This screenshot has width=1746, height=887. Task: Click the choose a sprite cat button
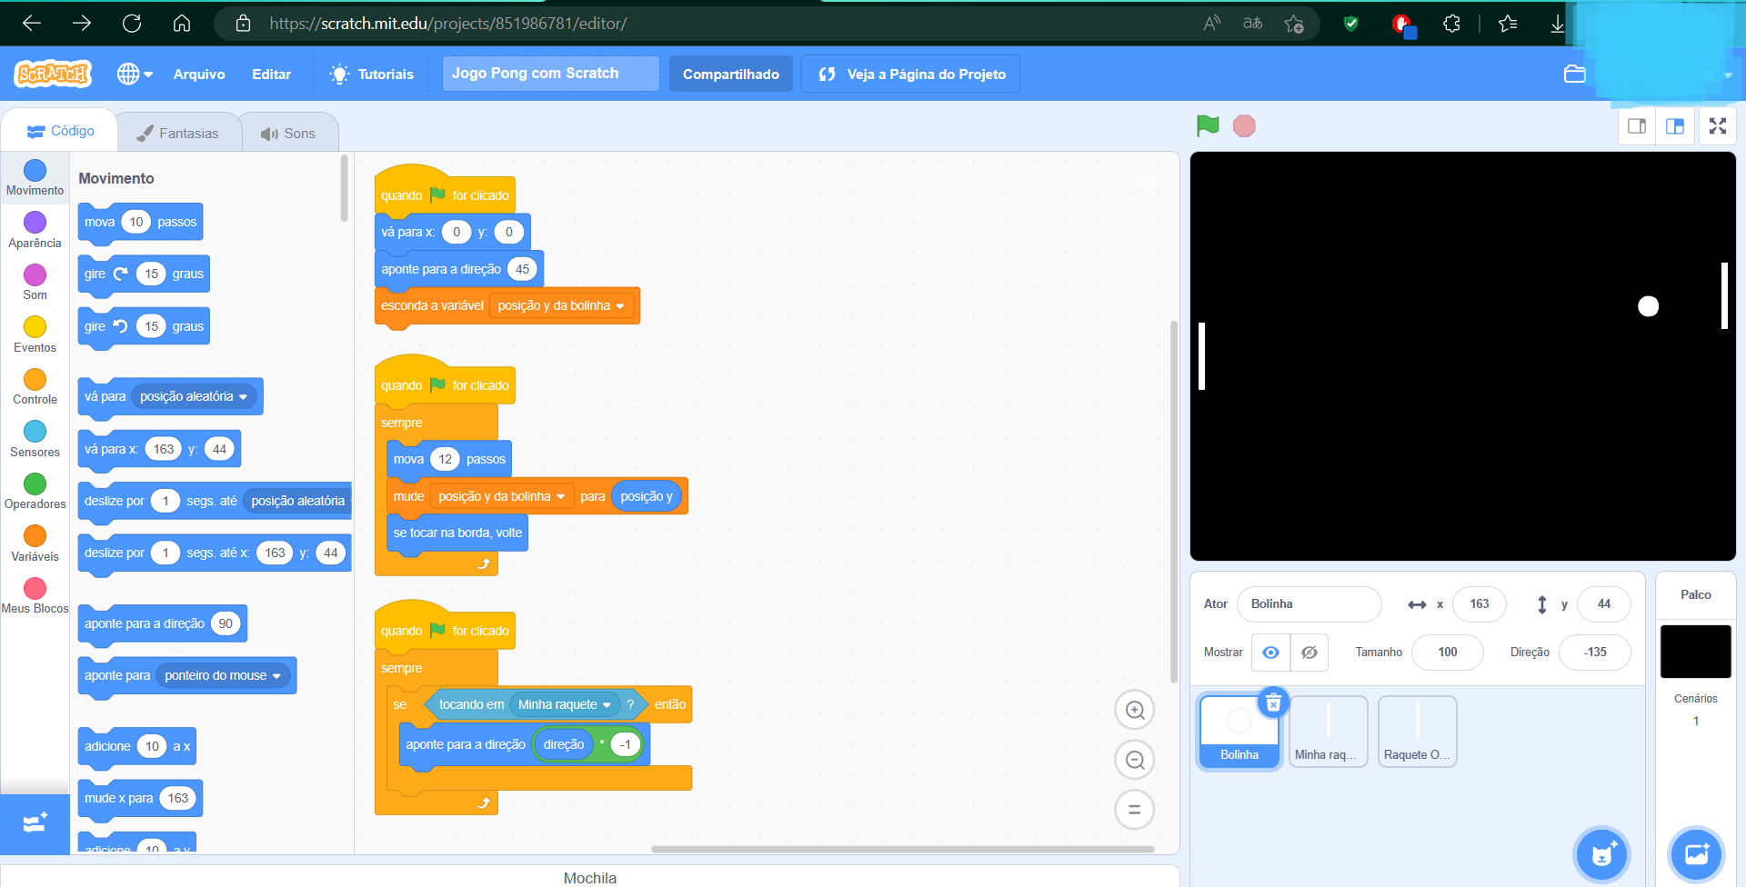pos(1602,854)
